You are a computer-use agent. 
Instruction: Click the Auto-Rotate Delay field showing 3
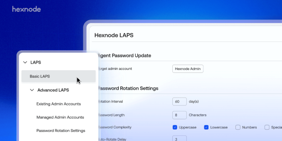(x=179, y=139)
